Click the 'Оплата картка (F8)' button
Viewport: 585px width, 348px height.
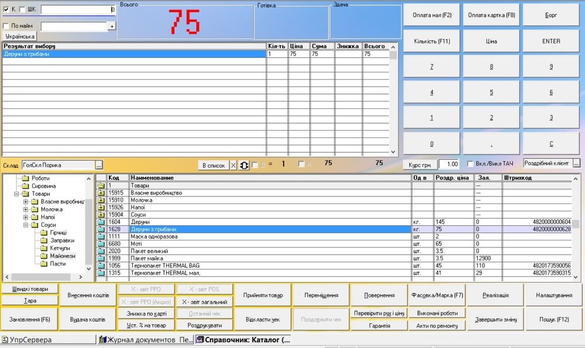491,15
